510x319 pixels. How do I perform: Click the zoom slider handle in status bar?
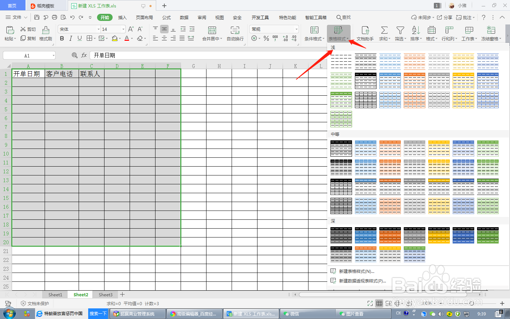(x=471, y=303)
